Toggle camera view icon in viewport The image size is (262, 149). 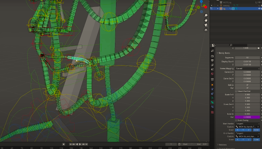point(206,25)
